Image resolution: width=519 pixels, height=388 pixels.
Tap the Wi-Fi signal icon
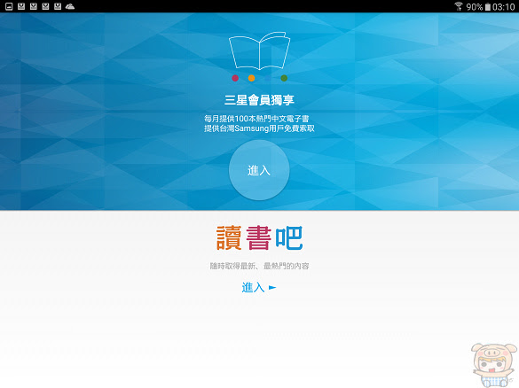coord(459,6)
